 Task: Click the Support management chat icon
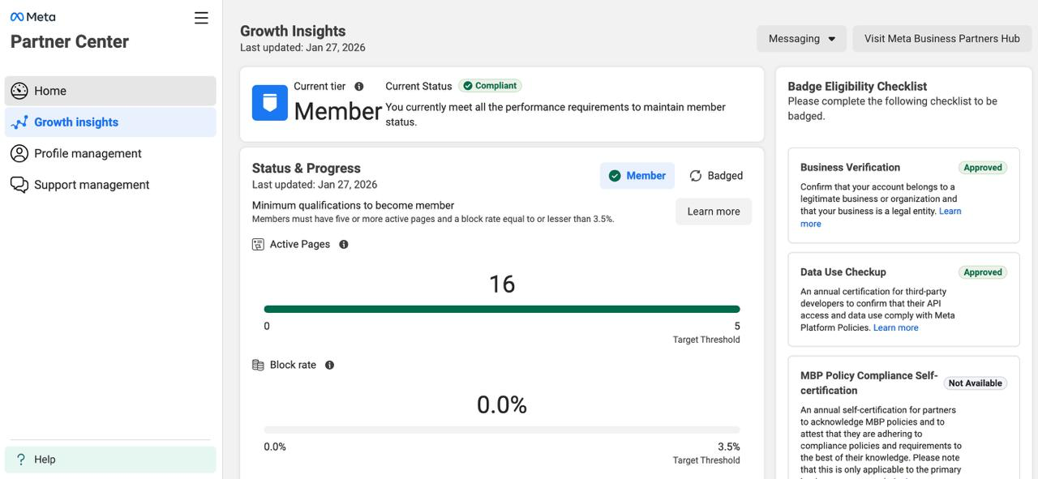(x=19, y=185)
